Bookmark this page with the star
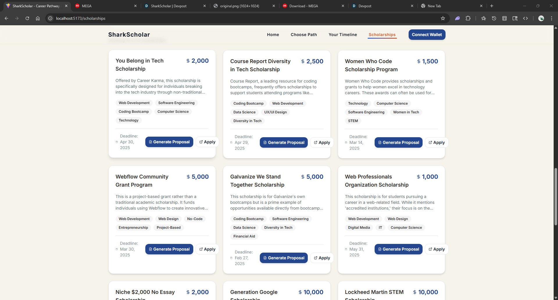Screen dimensions: 558x300 (x=443, y=18)
